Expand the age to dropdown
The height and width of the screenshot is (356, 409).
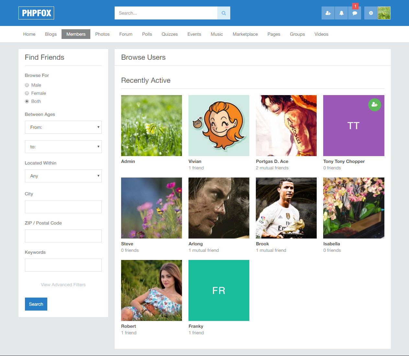point(63,147)
